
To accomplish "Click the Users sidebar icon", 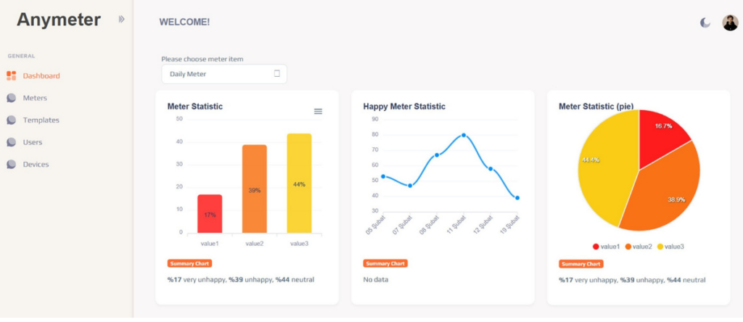I will click(x=12, y=142).
